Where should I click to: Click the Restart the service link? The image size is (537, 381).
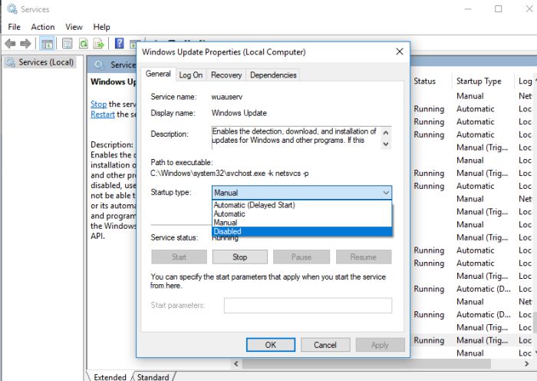point(103,114)
